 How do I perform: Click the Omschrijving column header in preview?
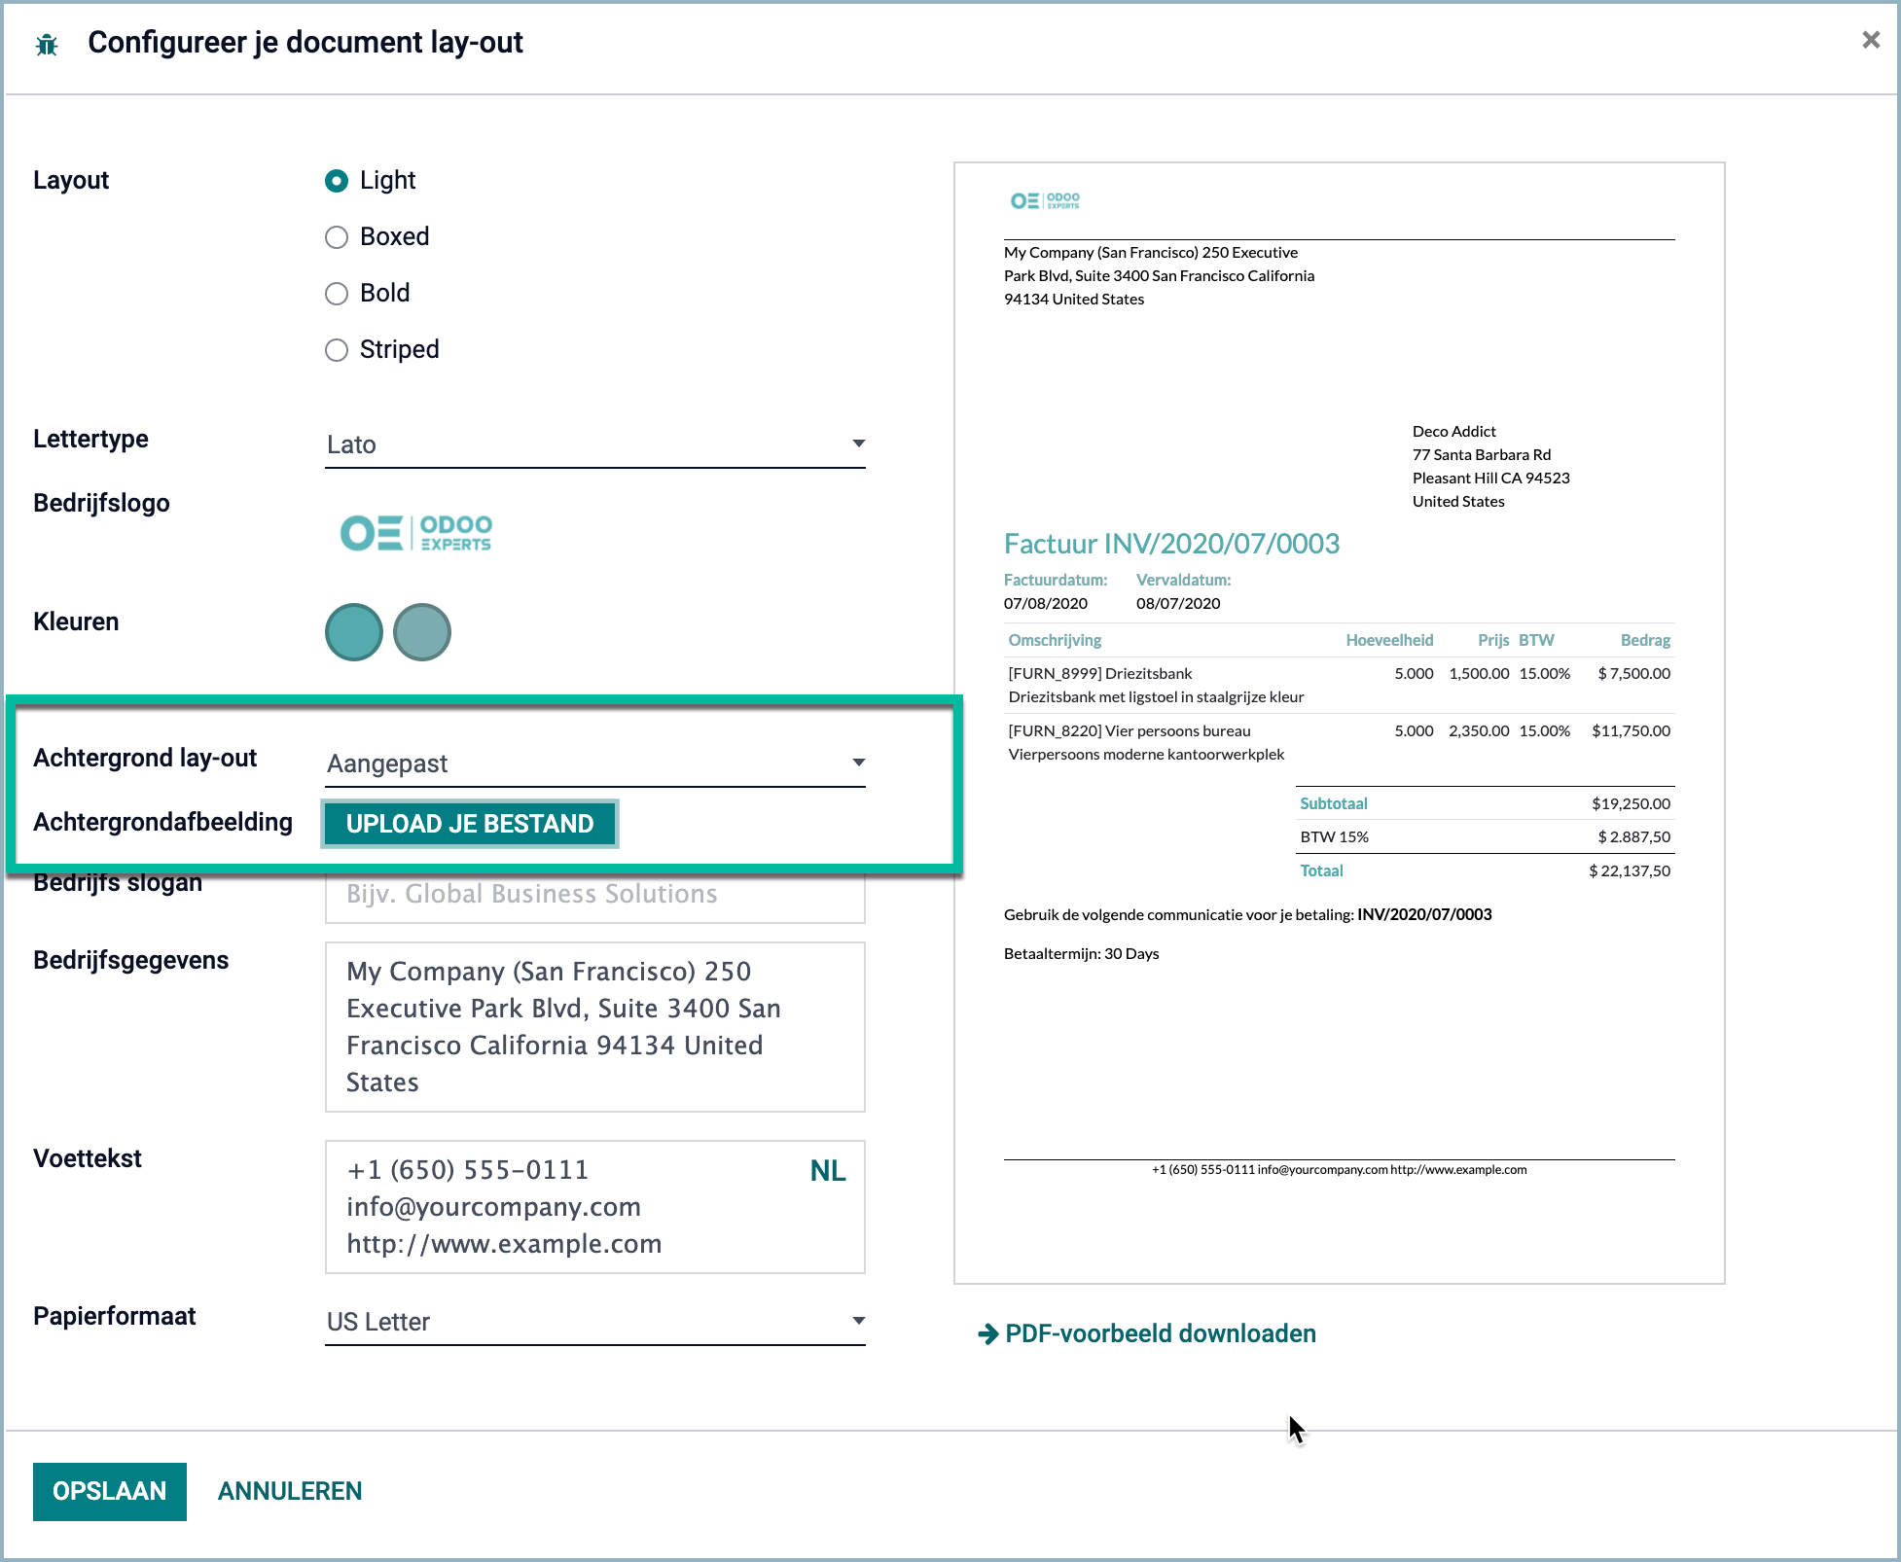click(x=1055, y=640)
